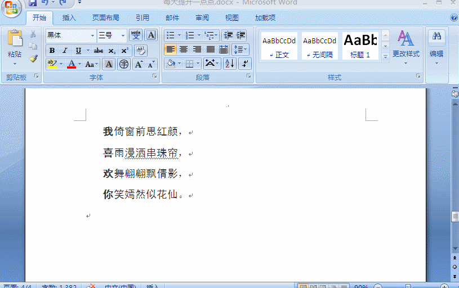Image resolution: width=459 pixels, height=288 pixels.
Task: Toggle show/hide paragraph marks
Action: (245, 64)
